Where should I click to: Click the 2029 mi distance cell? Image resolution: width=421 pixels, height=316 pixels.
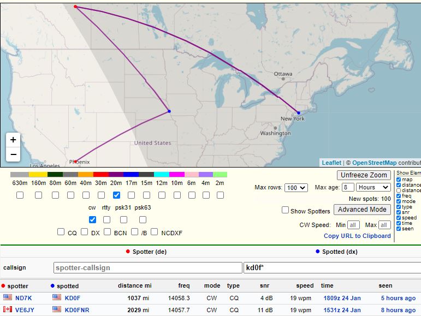[138, 310]
